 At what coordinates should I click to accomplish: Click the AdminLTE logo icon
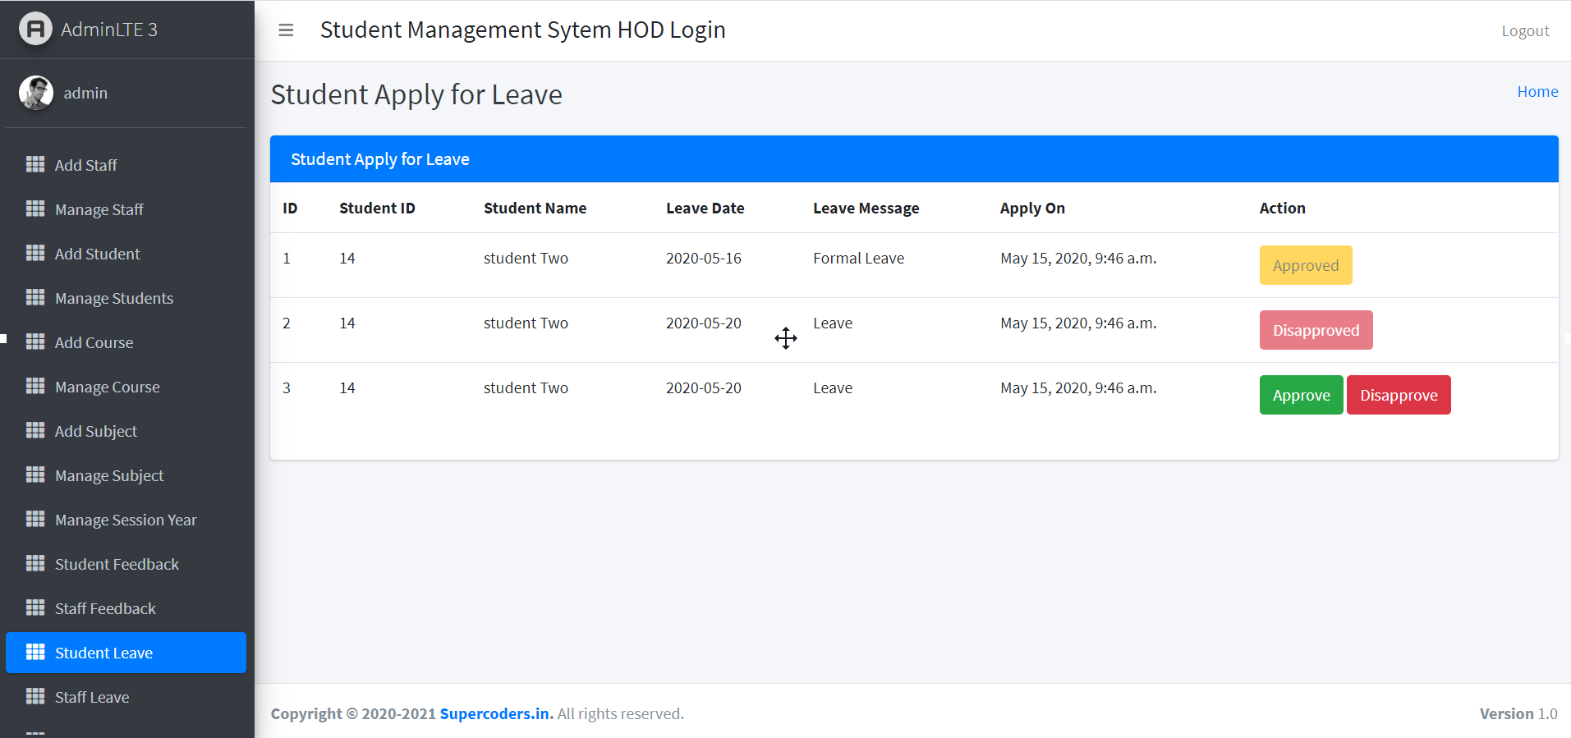pos(35,30)
